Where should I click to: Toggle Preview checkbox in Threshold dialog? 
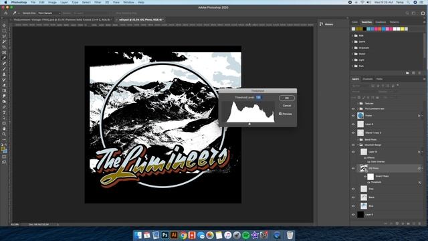(280, 114)
